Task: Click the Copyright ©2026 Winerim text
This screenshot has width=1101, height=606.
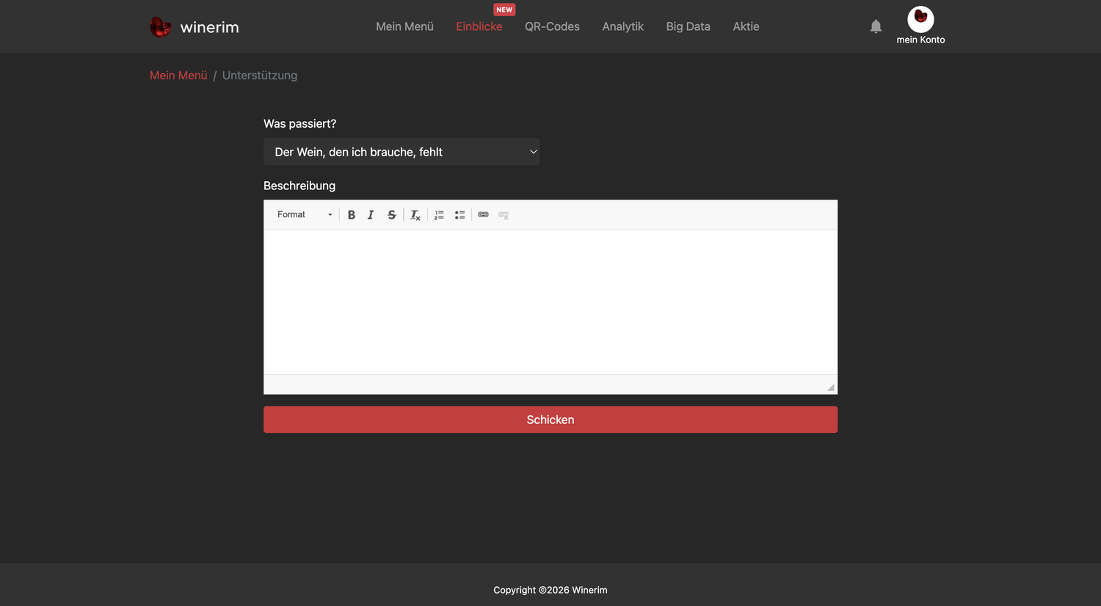Action: tap(550, 590)
